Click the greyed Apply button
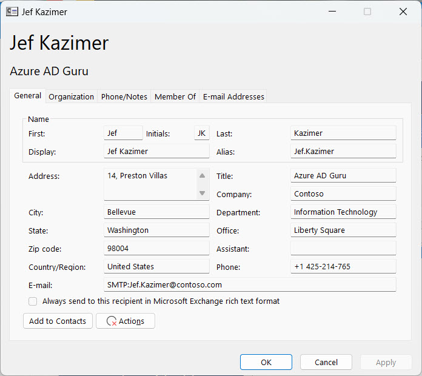Image resolution: width=422 pixels, height=376 pixels. coord(386,362)
